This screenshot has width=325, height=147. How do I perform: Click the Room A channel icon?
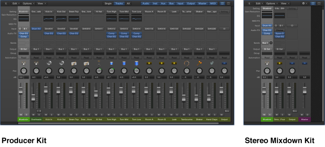149,63
